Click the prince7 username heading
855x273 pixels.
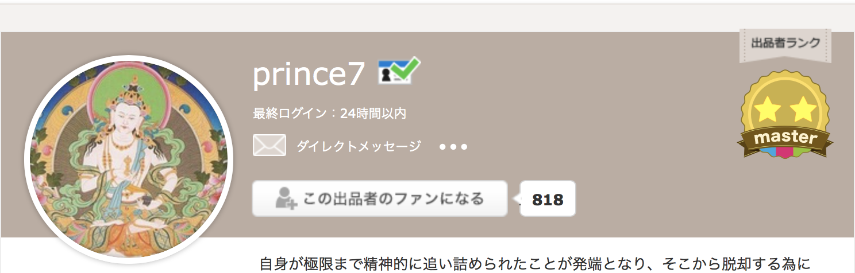tap(309, 74)
